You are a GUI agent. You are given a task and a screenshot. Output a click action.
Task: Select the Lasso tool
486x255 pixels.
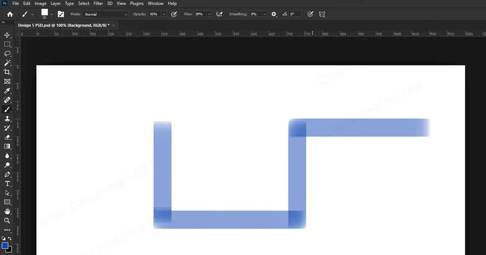click(7, 53)
